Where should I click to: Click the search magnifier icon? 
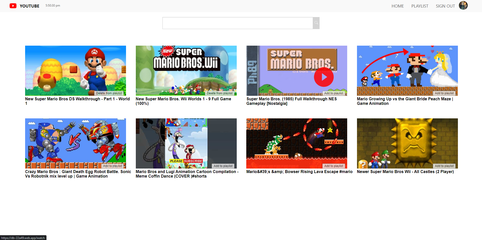(x=316, y=23)
